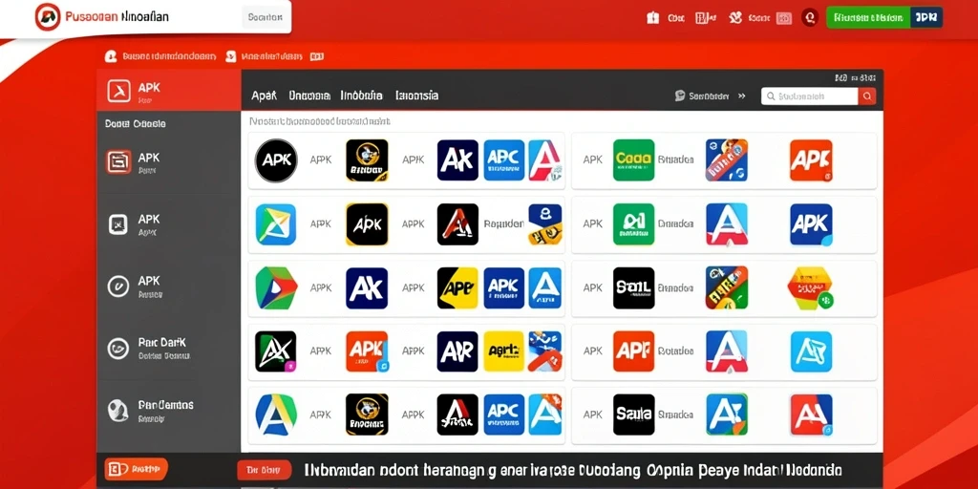978x489 pixels.
Task: Open the yellow and black APE icon
Action: 457,287
